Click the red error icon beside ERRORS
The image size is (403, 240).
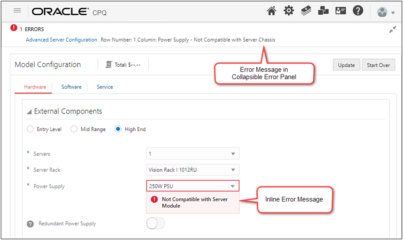coord(13,28)
